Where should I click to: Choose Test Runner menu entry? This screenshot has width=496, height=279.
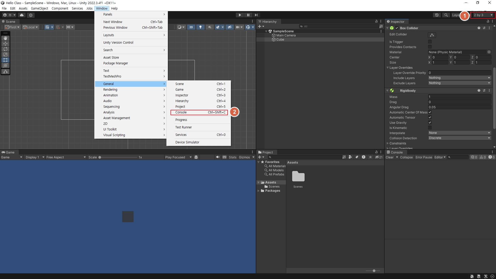[199, 127]
